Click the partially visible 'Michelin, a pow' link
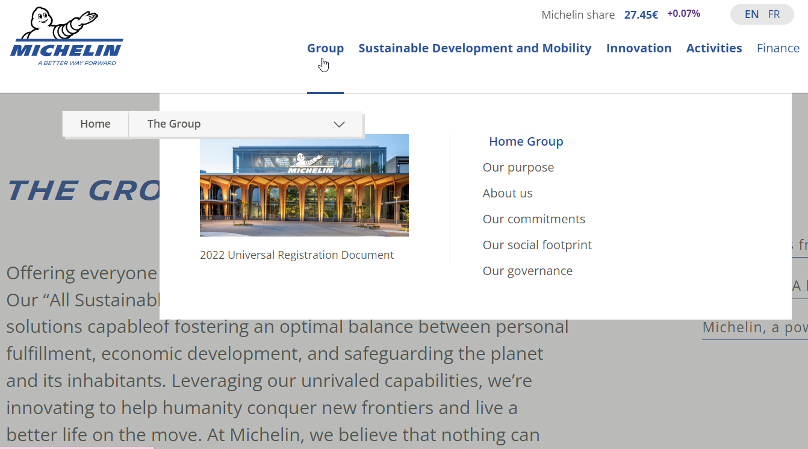Screen dimensions: 808x449 [755, 327]
